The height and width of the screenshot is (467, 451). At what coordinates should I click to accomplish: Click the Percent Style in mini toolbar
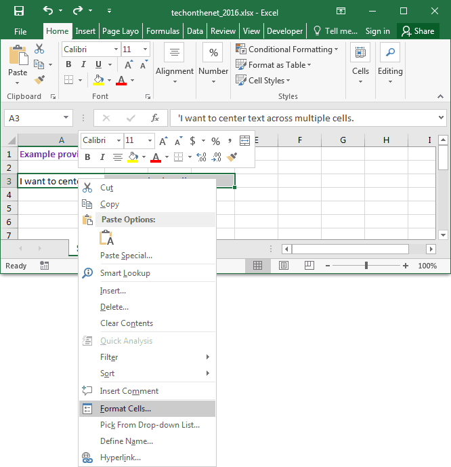coord(215,141)
